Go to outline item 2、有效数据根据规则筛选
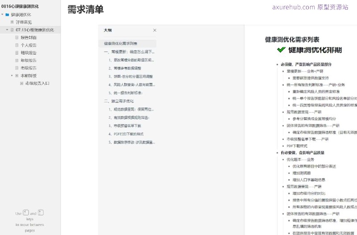 (129, 117)
